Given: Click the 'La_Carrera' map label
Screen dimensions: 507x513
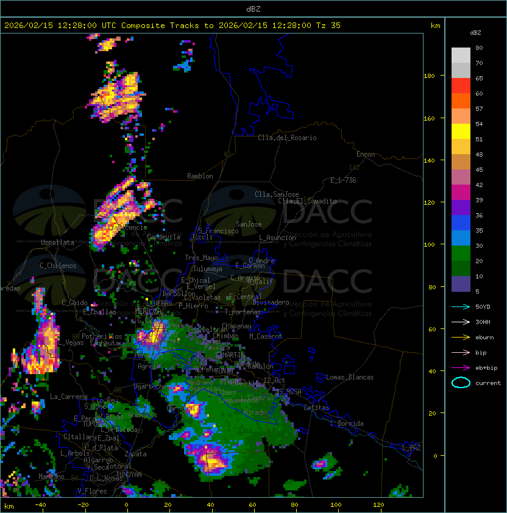Looking at the screenshot, I should [x=68, y=397].
